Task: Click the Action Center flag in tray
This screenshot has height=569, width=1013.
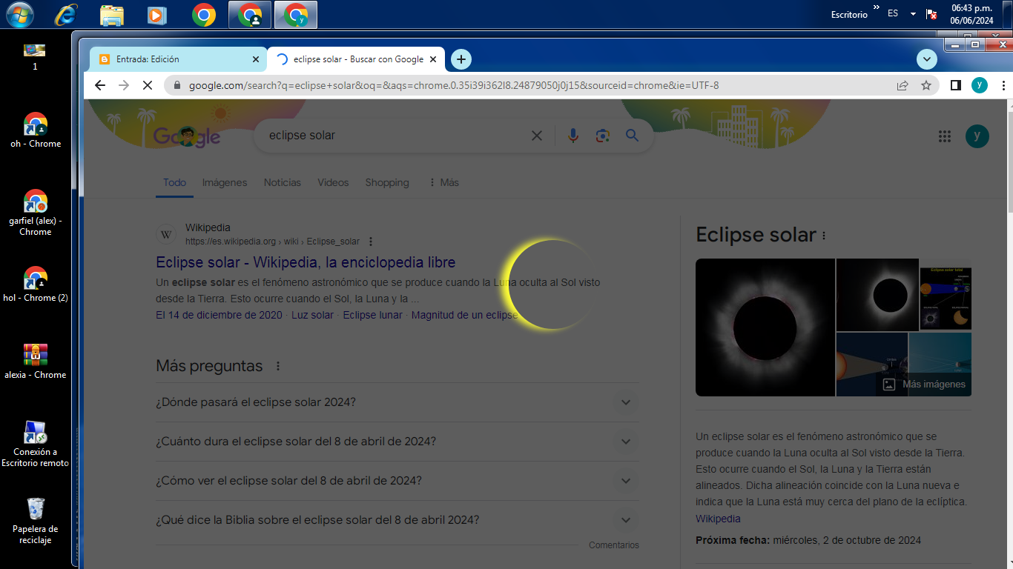Action: (931, 14)
